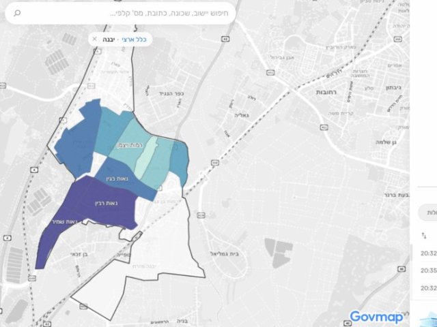Click the כפר הנגיד label on the map
This screenshot has width=437, height=327.
point(171,94)
